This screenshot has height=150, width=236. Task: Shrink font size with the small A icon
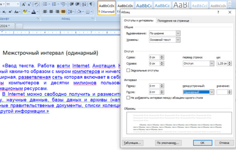(29, 4)
